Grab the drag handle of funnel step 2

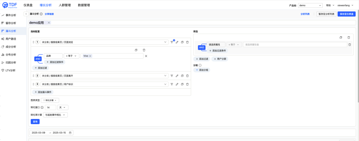[x=33, y=76]
